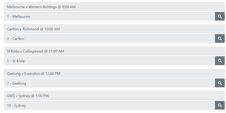Click the text '1 - Melbourne'
This screenshot has width=226, height=113.
pos(19,16)
